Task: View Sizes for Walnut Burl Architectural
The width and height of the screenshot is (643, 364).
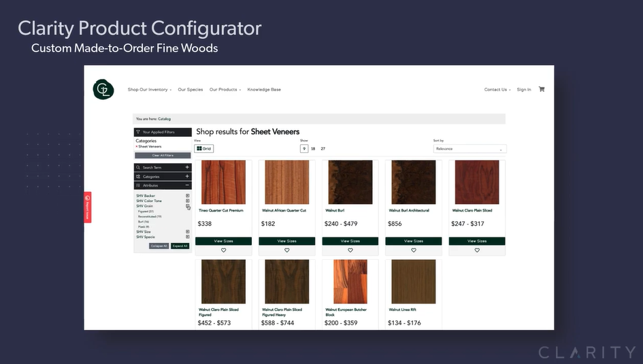Action: click(414, 241)
